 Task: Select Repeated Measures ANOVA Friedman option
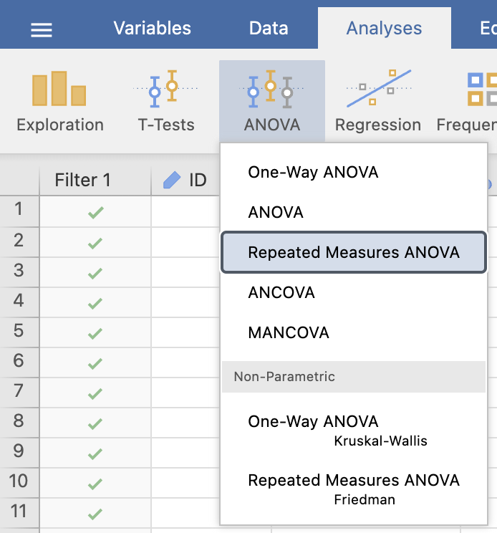coord(354,489)
